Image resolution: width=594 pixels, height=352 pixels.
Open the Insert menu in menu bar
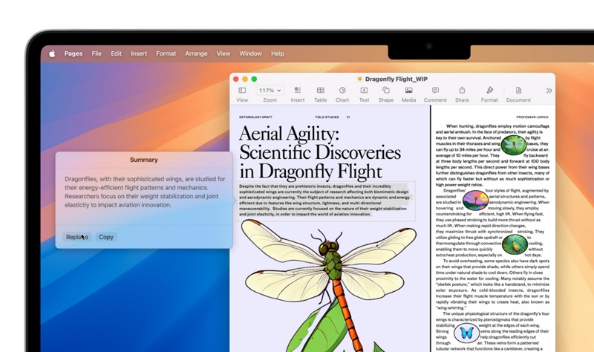139,53
